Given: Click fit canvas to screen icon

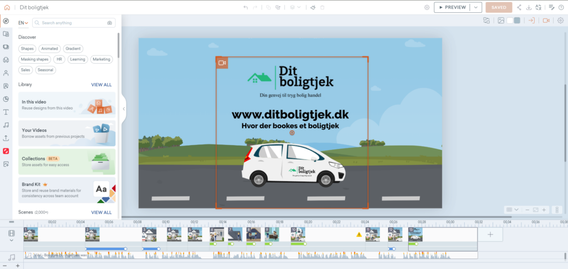Looking at the screenshot, I should pos(535,210).
